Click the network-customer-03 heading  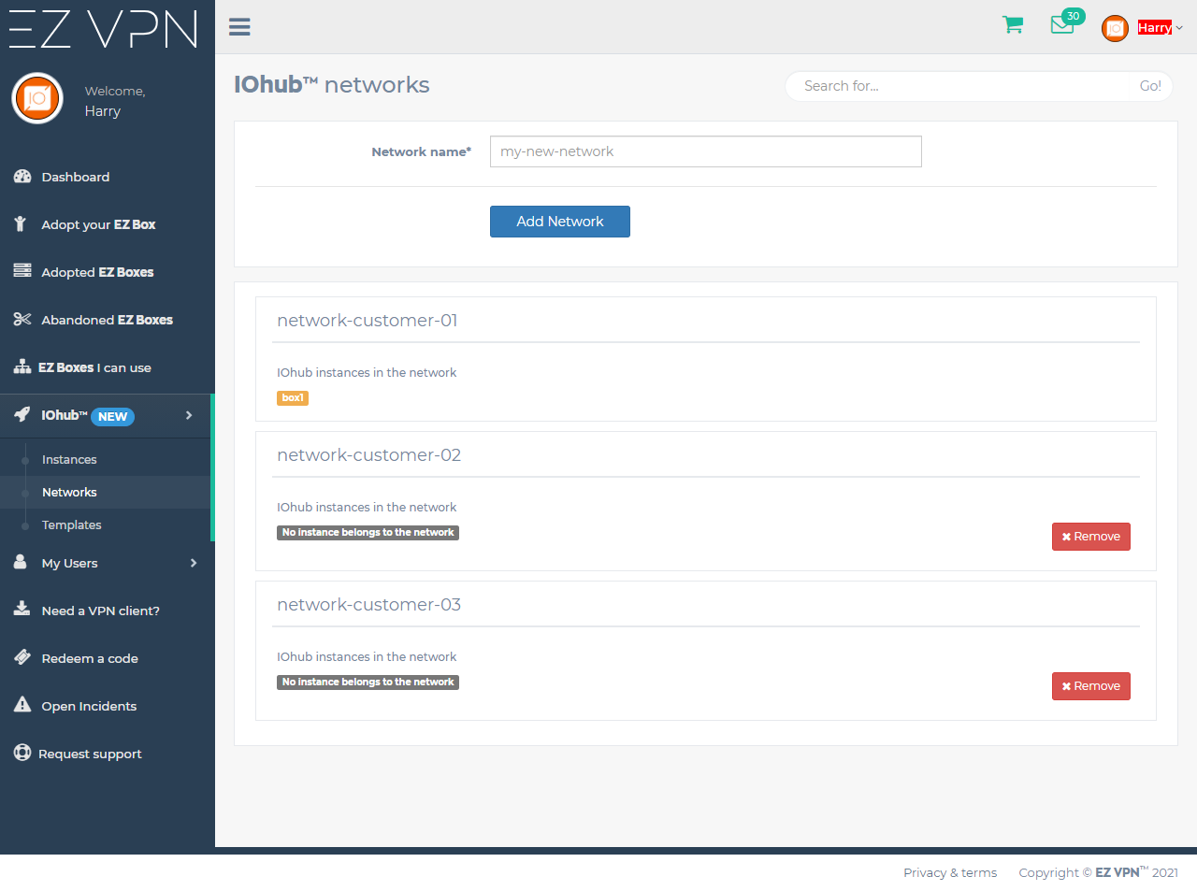[x=369, y=605]
